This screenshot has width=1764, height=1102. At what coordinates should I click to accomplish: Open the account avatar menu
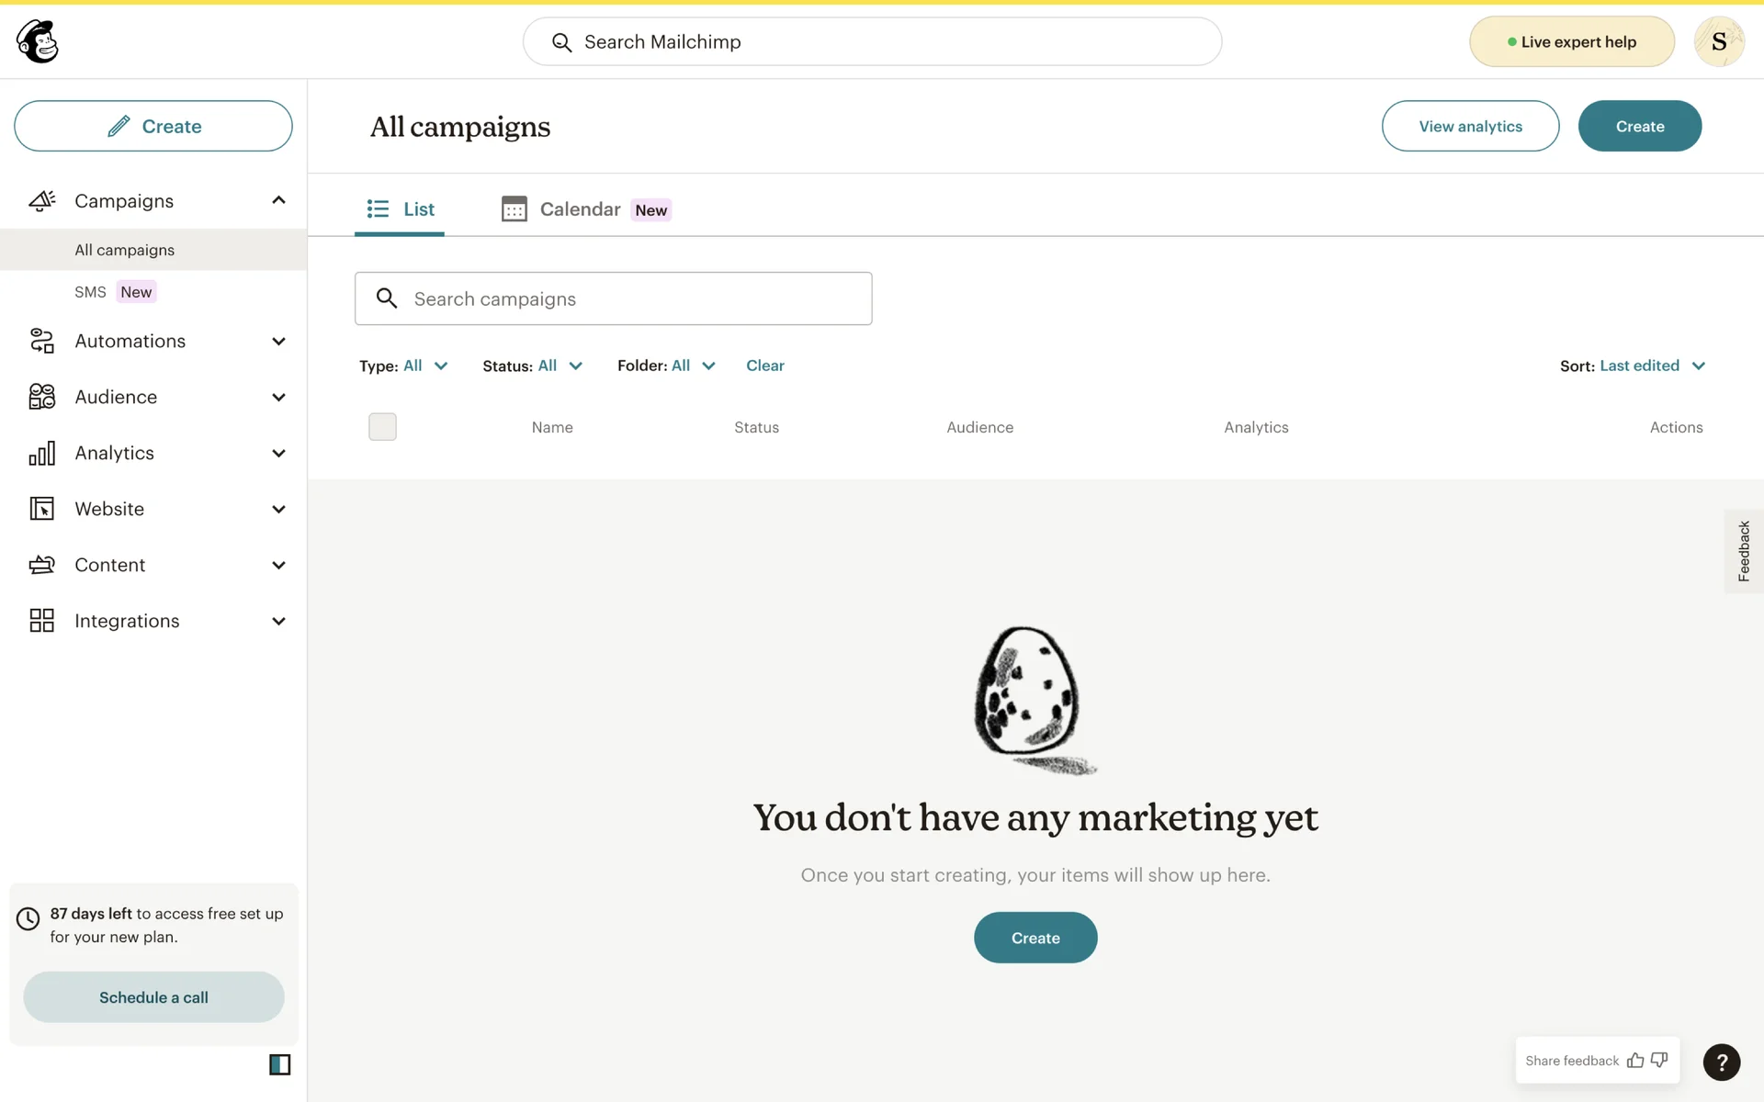coord(1719,41)
